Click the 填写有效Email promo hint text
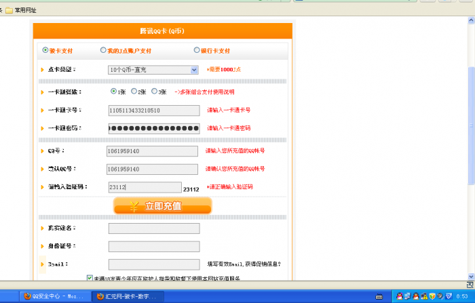475x303 pixels. [x=244, y=264]
